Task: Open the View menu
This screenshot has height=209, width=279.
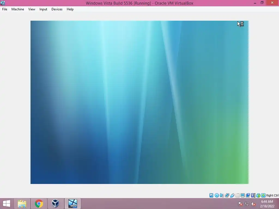Action: coord(32,9)
